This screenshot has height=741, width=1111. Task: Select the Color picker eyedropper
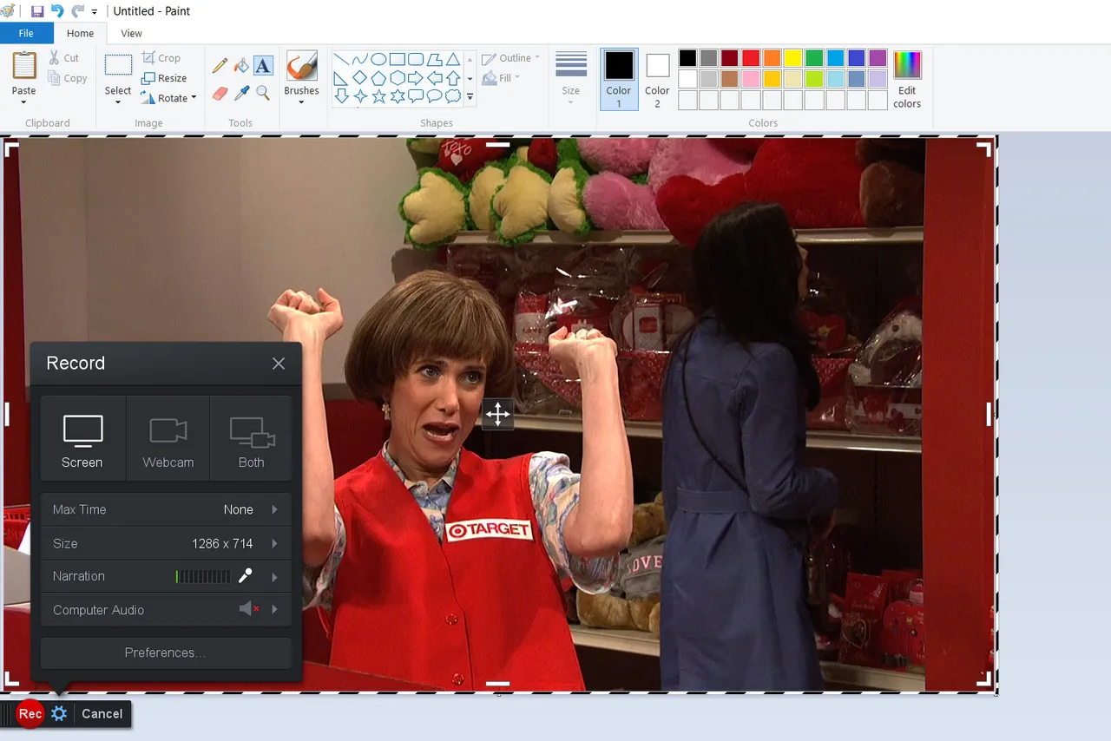(241, 92)
